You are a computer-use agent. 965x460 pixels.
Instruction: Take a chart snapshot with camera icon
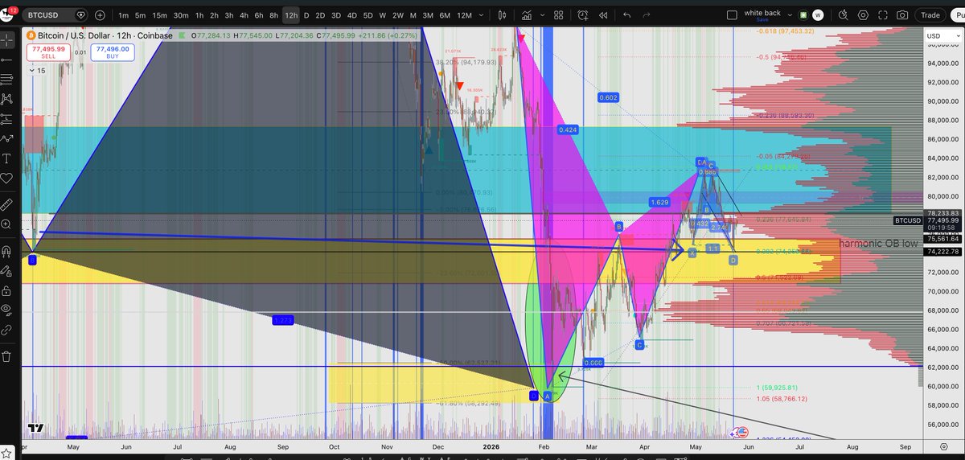click(x=904, y=14)
